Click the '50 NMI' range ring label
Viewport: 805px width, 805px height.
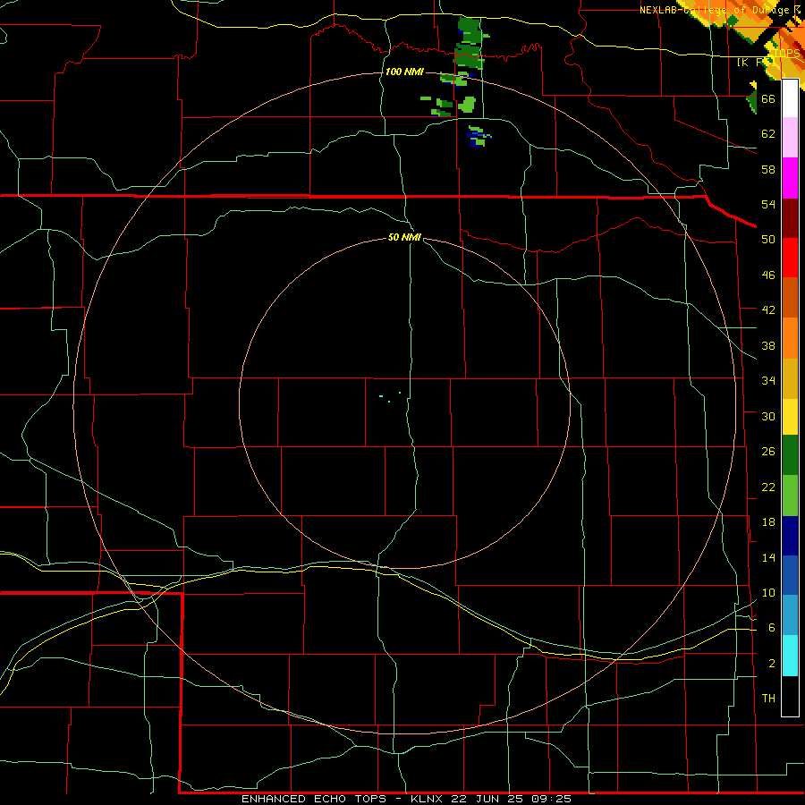click(404, 237)
